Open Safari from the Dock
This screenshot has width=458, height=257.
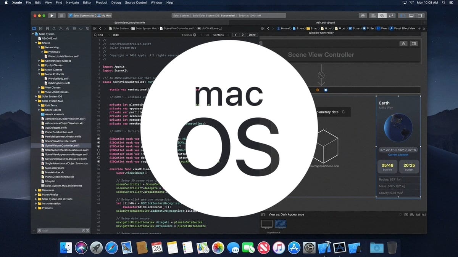pyautogui.click(x=112, y=247)
